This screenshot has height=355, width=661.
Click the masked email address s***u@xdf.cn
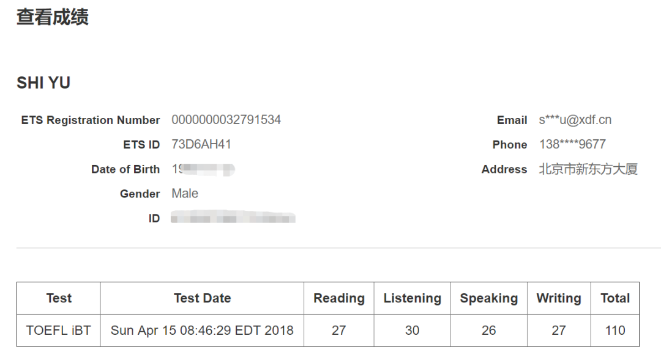575,120
